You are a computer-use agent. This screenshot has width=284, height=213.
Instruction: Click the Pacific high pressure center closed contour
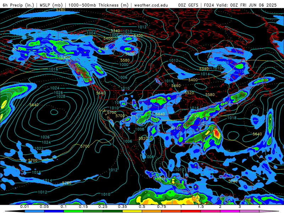[x=54, y=112]
